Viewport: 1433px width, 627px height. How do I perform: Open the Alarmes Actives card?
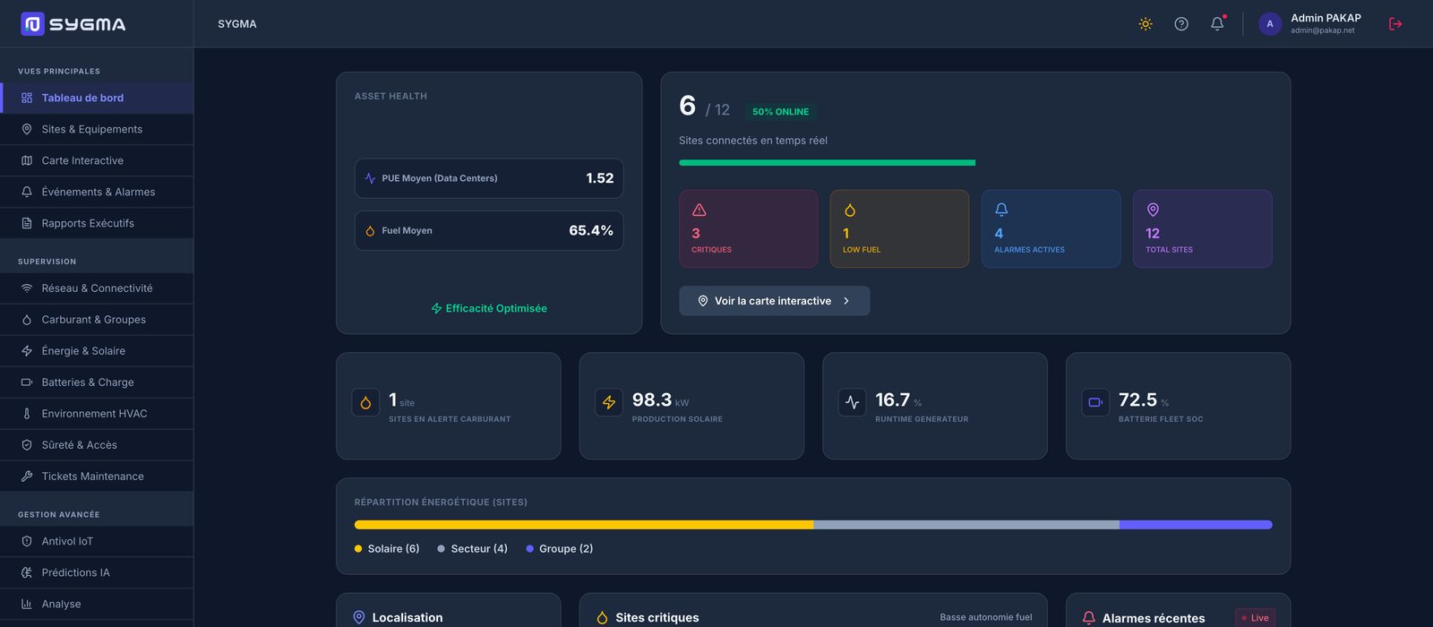[1051, 228]
